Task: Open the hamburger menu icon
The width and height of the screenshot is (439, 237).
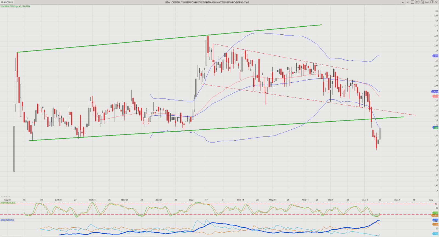Action: click(x=427, y=2)
